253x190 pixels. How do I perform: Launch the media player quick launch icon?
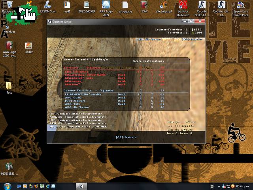pyautogui.click(x=25, y=186)
